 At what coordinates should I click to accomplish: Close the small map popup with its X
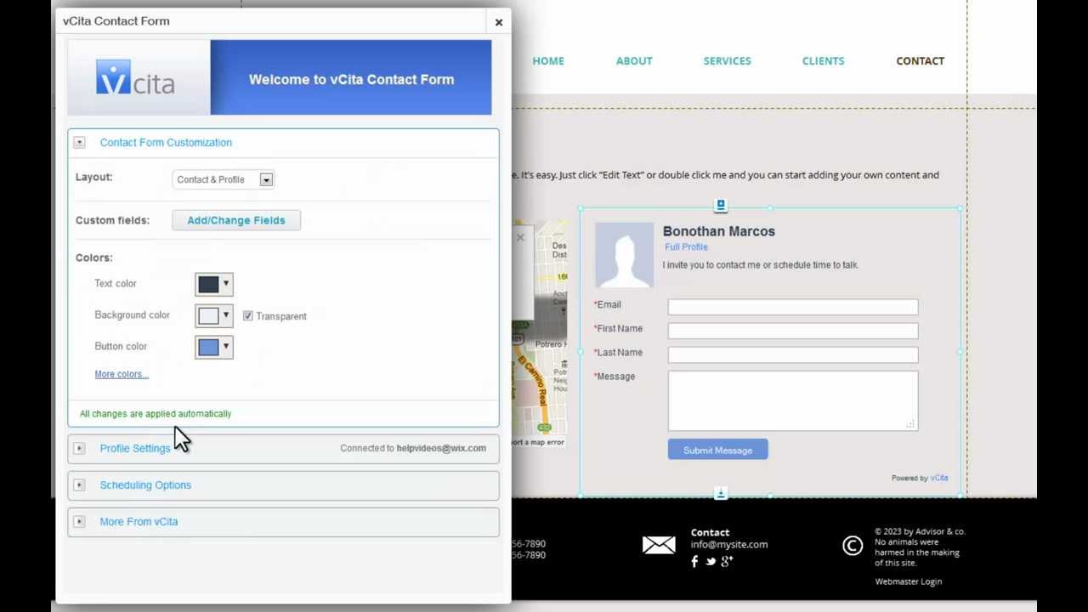point(520,237)
